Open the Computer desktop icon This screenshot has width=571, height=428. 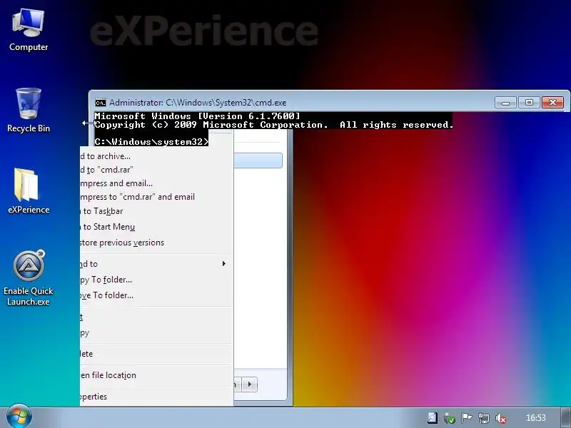tap(29, 30)
